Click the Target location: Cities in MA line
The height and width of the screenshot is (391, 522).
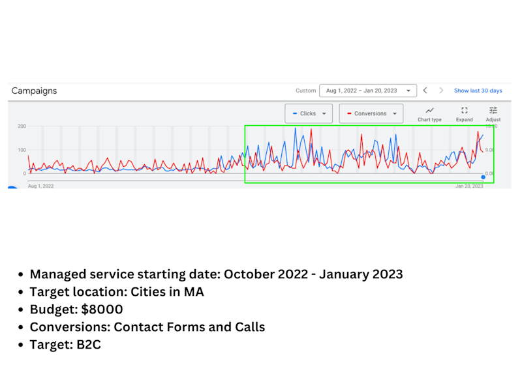tap(117, 291)
